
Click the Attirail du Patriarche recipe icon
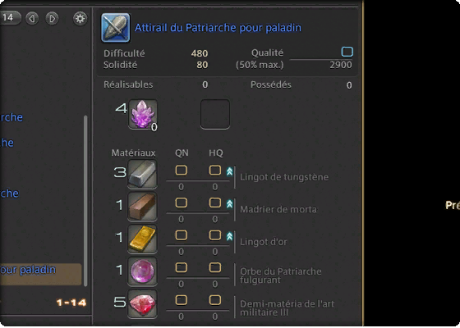pos(116,28)
